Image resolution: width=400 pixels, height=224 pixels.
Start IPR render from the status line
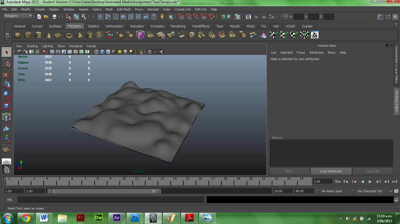(x=264, y=17)
